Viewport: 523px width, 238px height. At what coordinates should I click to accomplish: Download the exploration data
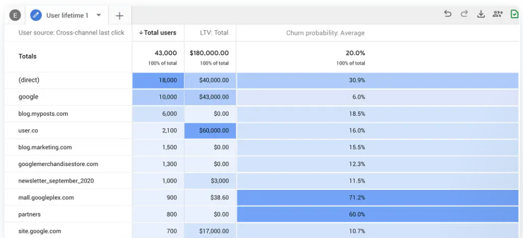coord(481,14)
